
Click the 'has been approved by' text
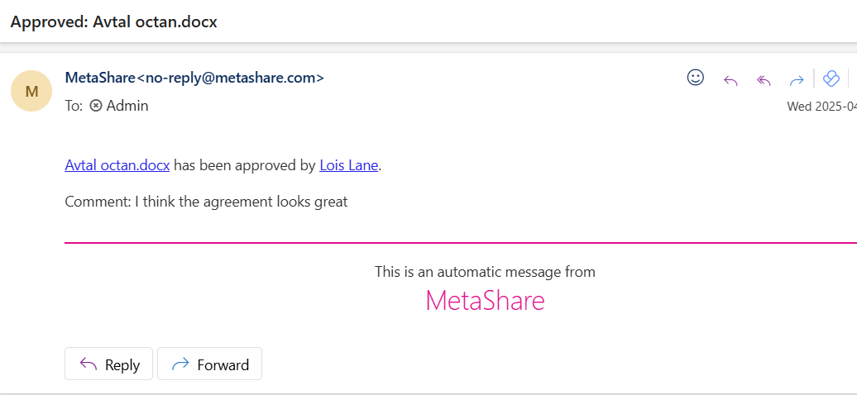245,165
